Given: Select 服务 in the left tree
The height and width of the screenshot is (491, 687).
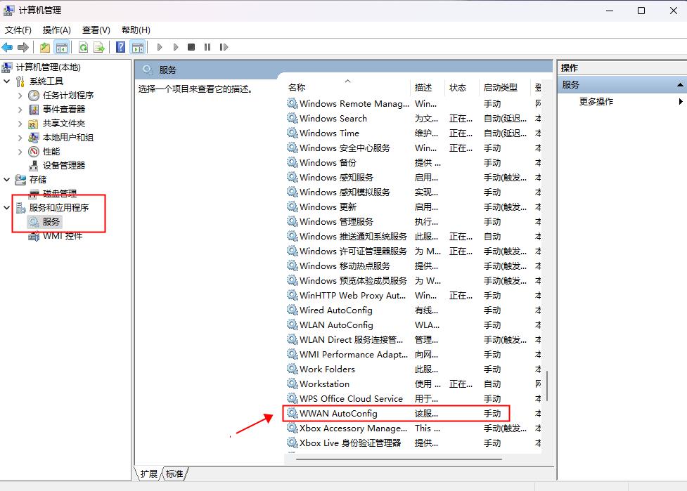Looking at the screenshot, I should tap(51, 222).
